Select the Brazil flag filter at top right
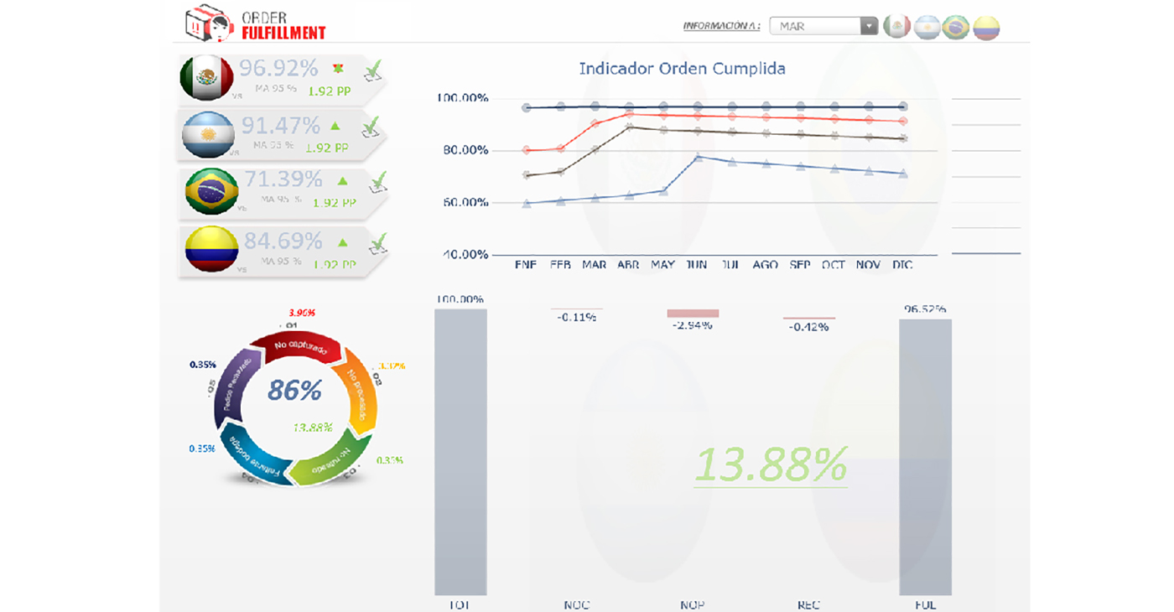 click(956, 27)
